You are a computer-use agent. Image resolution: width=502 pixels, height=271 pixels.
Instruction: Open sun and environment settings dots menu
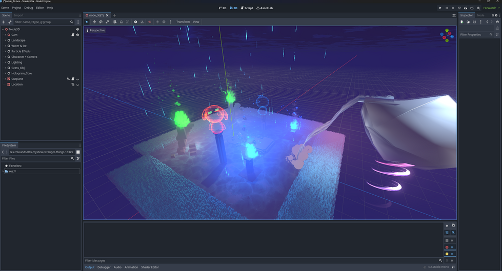pyautogui.click(x=170, y=22)
